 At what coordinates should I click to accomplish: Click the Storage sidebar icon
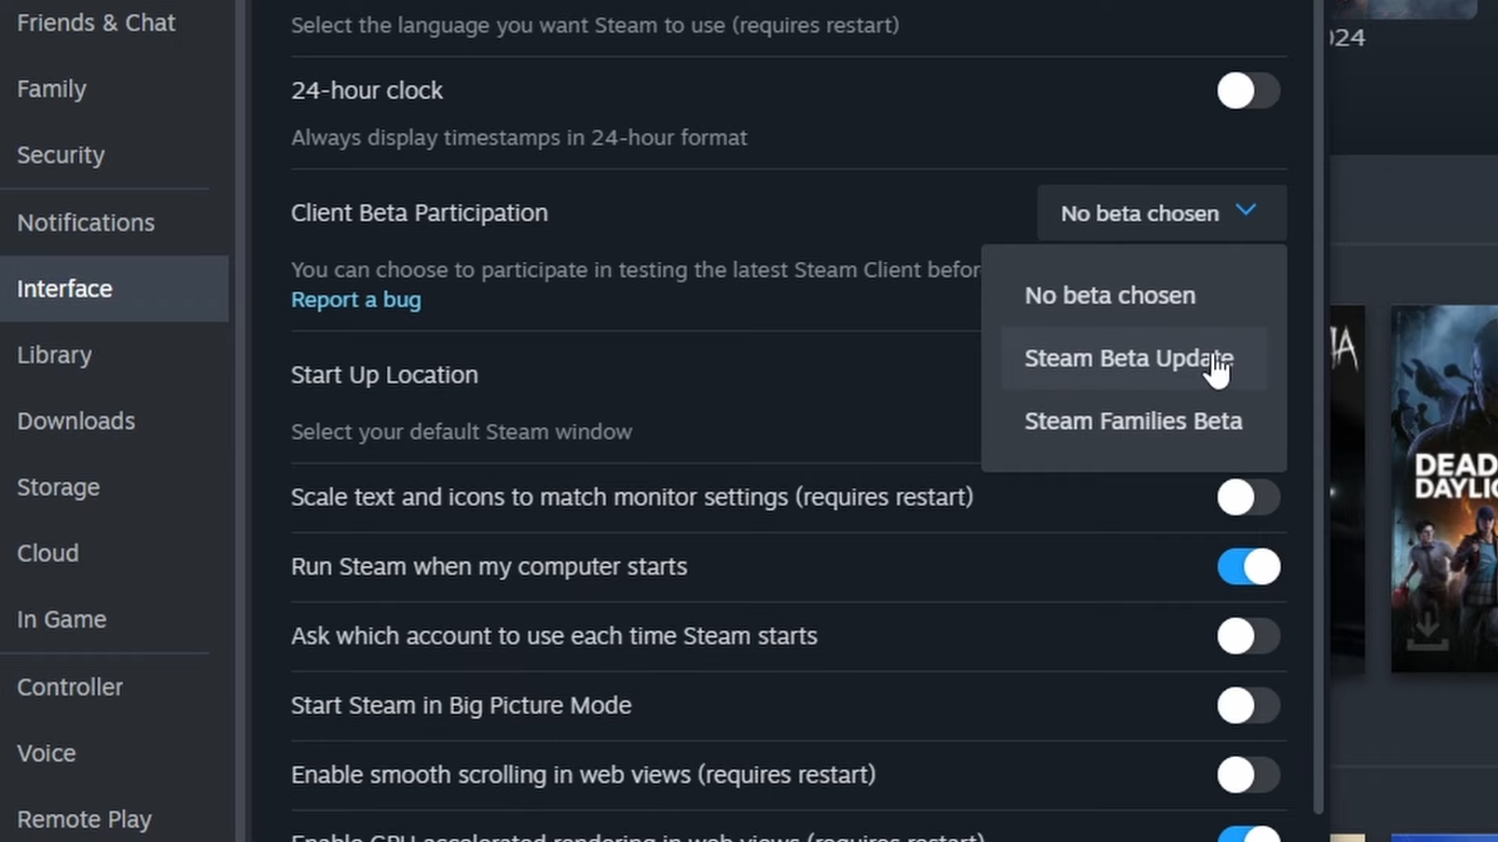coord(58,486)
